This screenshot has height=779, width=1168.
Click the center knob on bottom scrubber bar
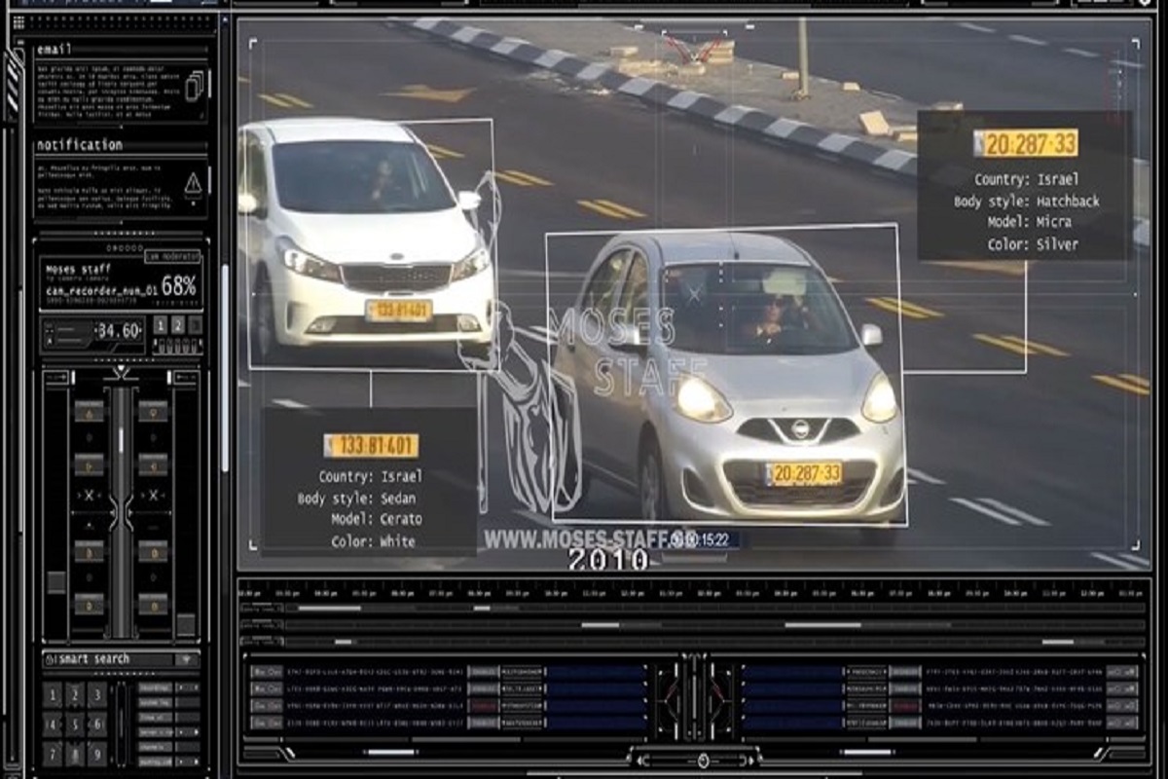703,760
